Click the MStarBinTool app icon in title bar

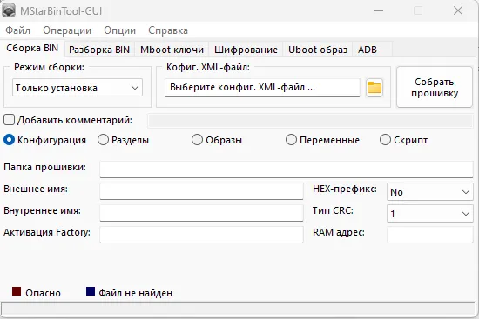pos(8,10)
